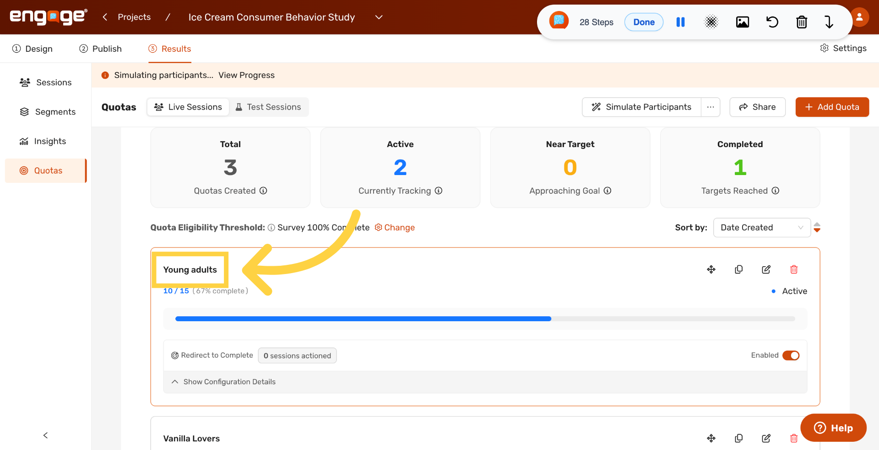Click the down-arrow icon in the recorder bar
879x450 pixels.
tap(829, 22)
